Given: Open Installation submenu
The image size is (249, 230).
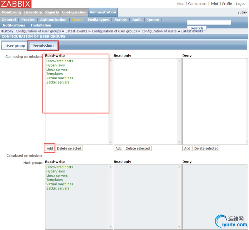Looking at the screenshot, I should pos(41,25).
